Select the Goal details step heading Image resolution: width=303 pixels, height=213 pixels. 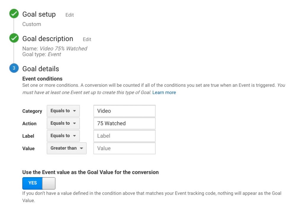click(41, 69)
